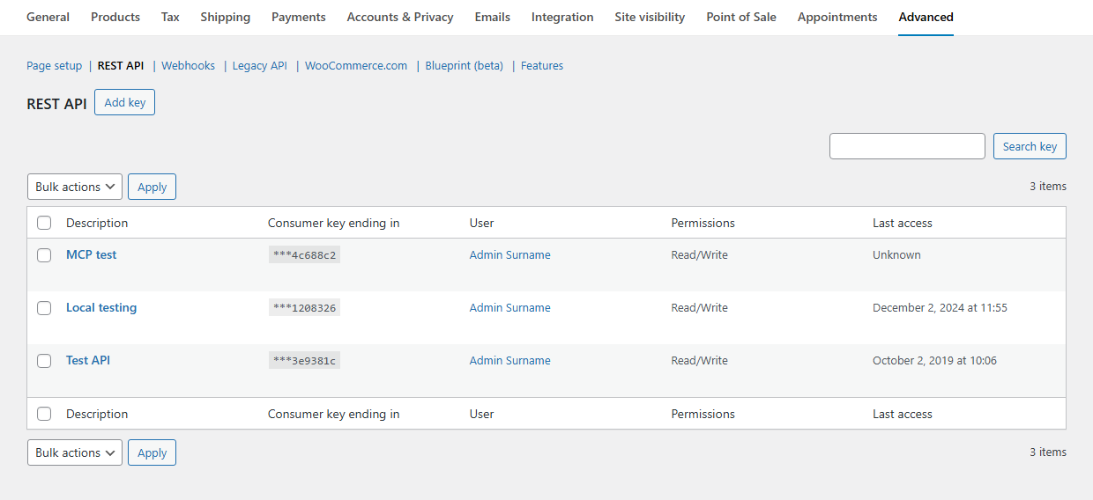Tick the select-all checkbox in table header

(x=44, y=223)
